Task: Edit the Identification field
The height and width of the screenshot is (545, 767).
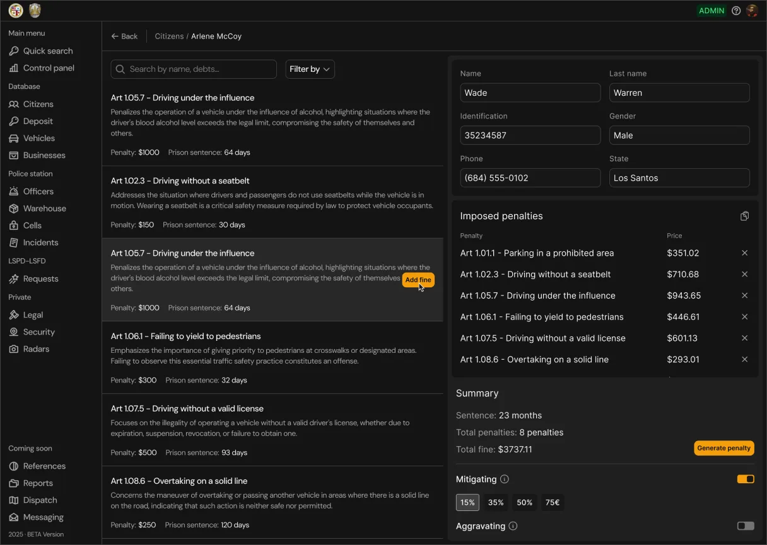Action: click(x=530, y=135)
